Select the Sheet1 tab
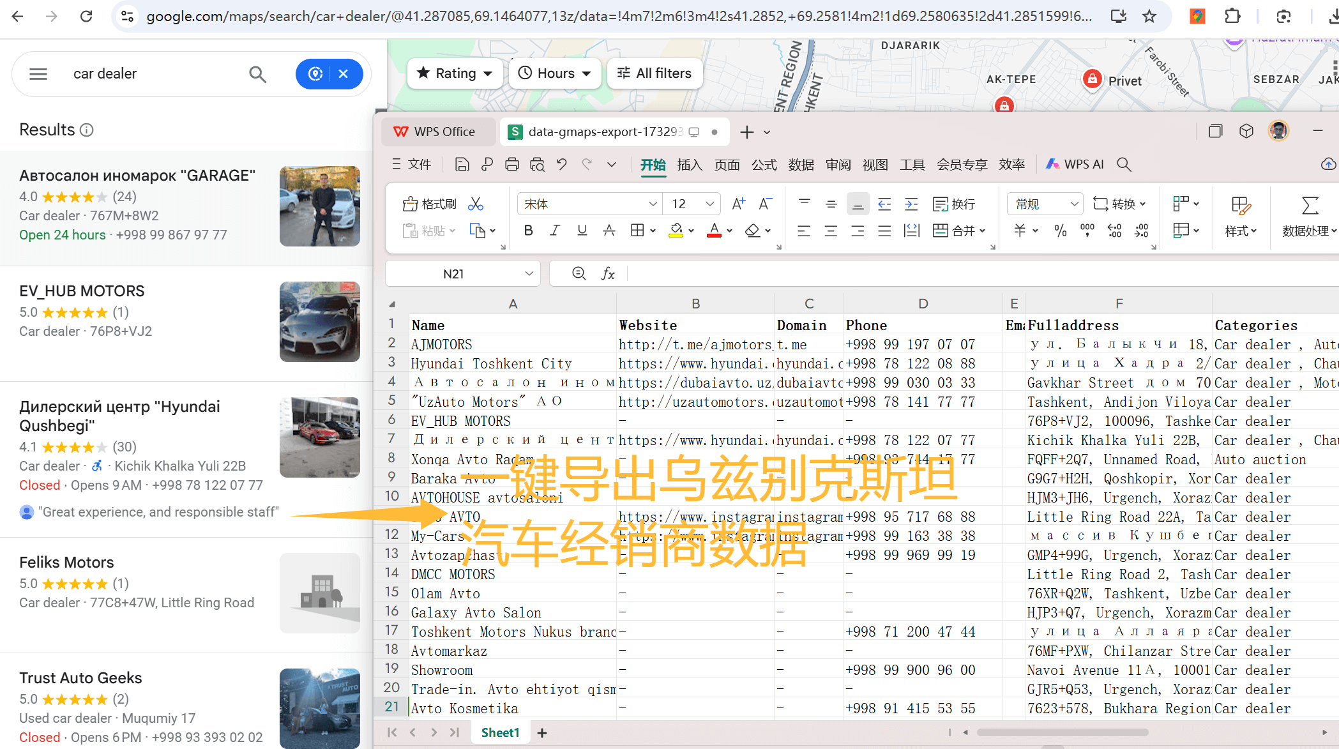Viewport: 1339px width, 749px height. (x=500, y=733)
